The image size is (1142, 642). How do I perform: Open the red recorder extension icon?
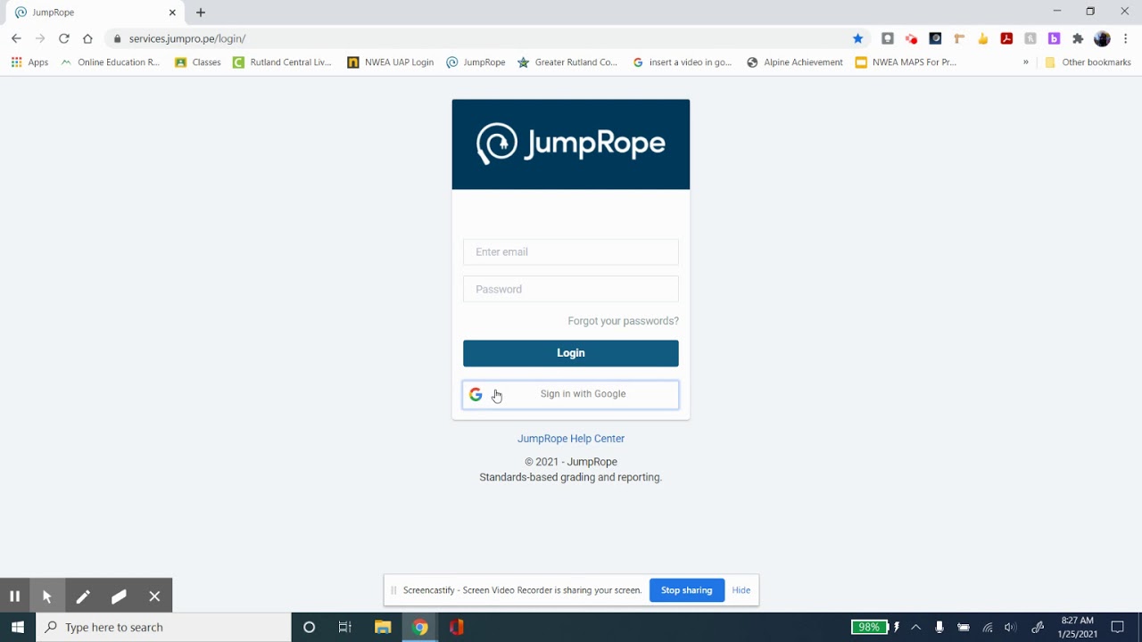(x=911, y=38)
